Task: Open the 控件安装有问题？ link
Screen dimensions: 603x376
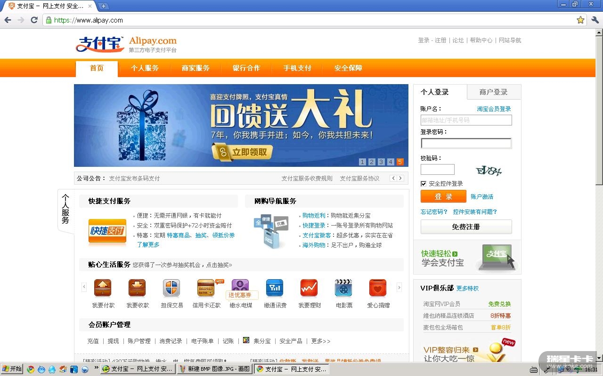Action: tap(475, 212)
